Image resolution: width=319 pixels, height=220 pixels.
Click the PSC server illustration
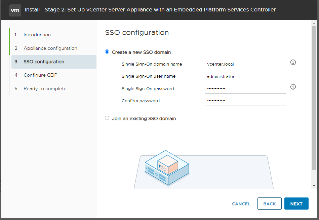(167, 168)
